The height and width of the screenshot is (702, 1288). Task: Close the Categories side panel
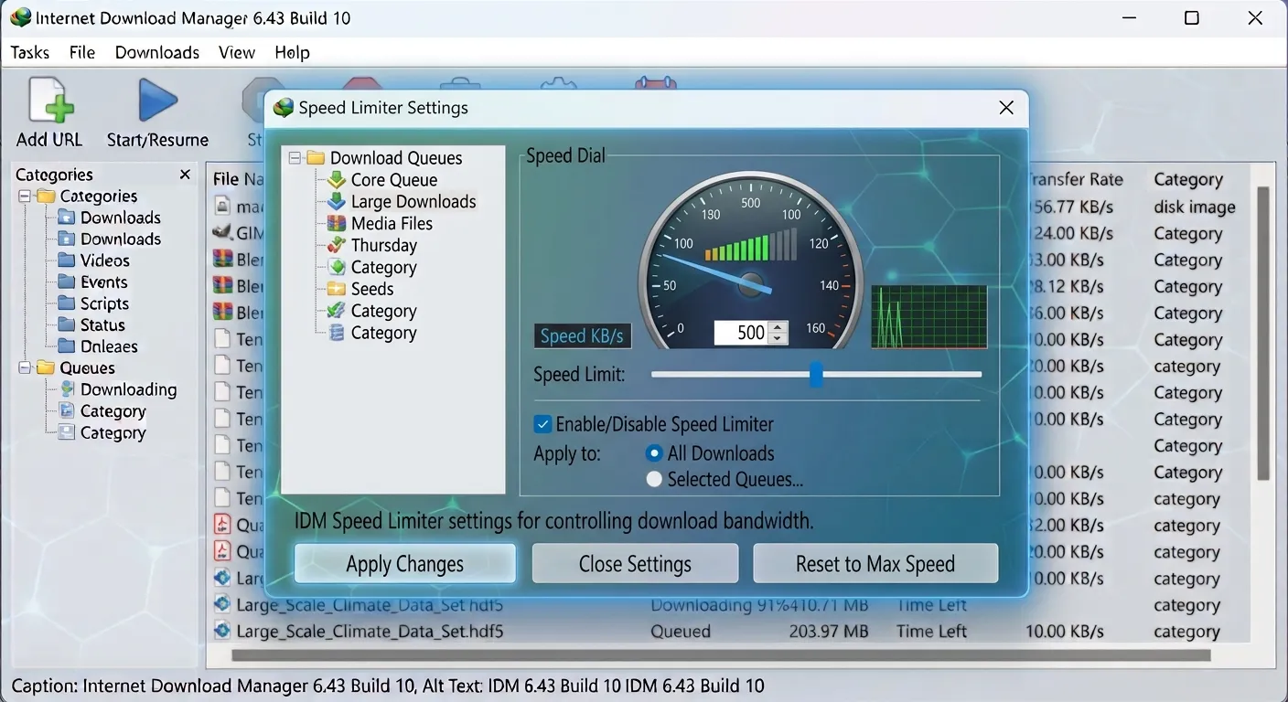click(185, 175)
